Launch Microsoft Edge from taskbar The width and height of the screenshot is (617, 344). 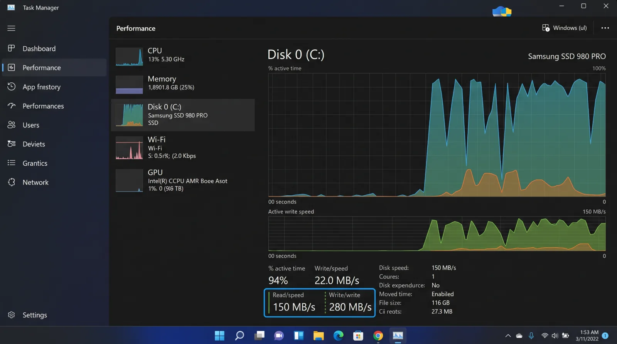339,336
